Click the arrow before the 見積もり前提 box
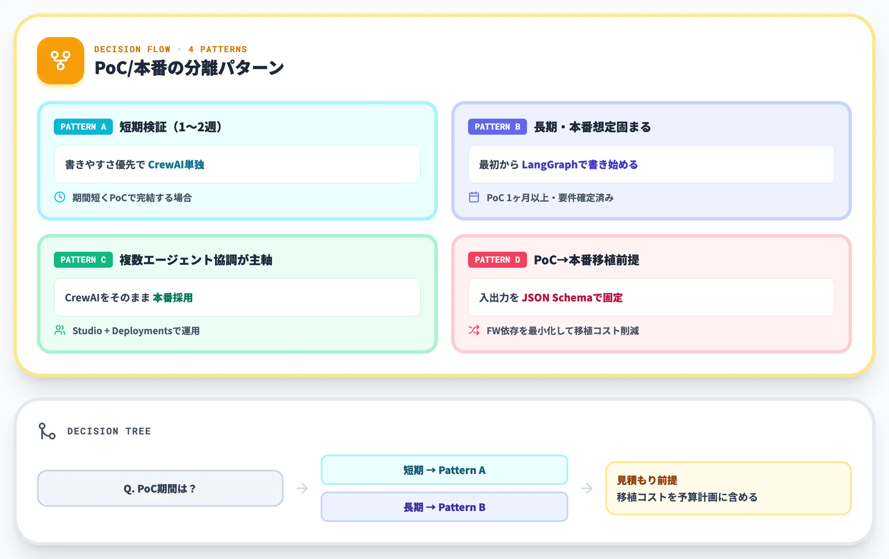889x559 pixels. 587,488
